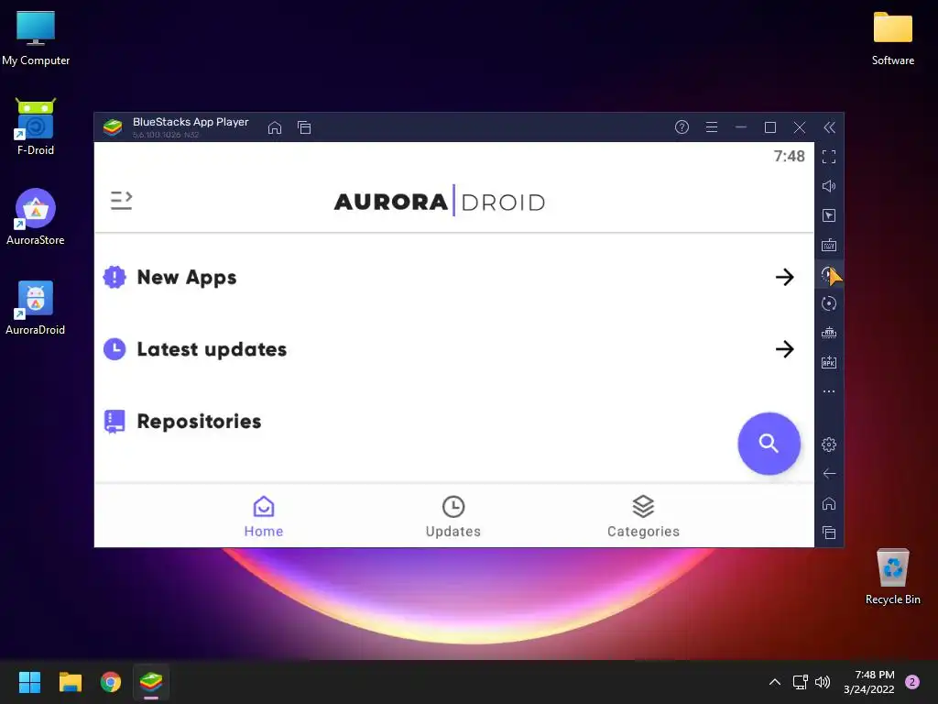This screenshot has height=704, width=938.
Task: Switch to the Updates tab
Action: coord(453,517)
